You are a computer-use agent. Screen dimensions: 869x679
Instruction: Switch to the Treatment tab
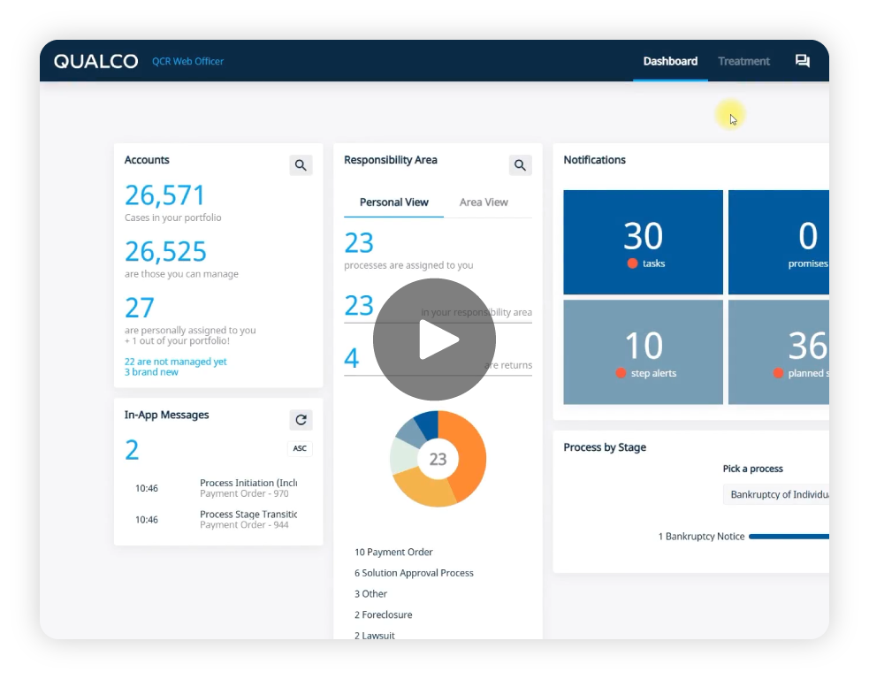point(743,61)
